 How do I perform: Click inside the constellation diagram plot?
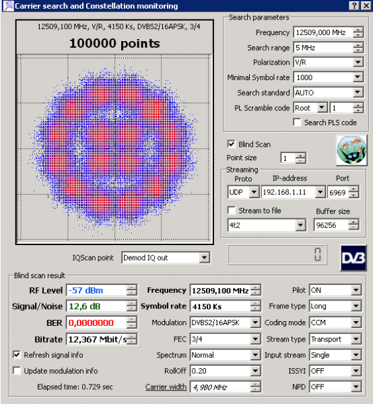point(114,147)
